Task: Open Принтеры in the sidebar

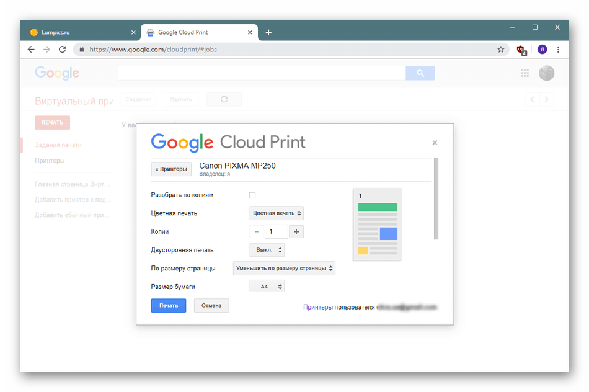Action: 50,161
